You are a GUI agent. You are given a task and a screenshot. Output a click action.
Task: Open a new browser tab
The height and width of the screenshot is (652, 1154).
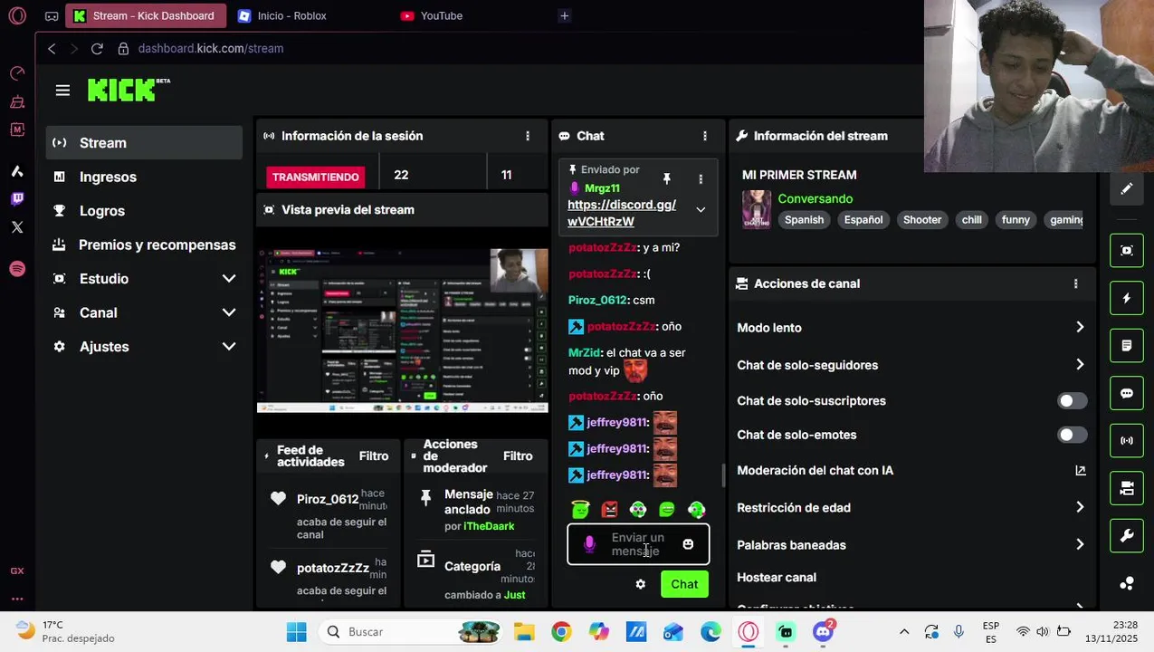[x=564, y=15]
